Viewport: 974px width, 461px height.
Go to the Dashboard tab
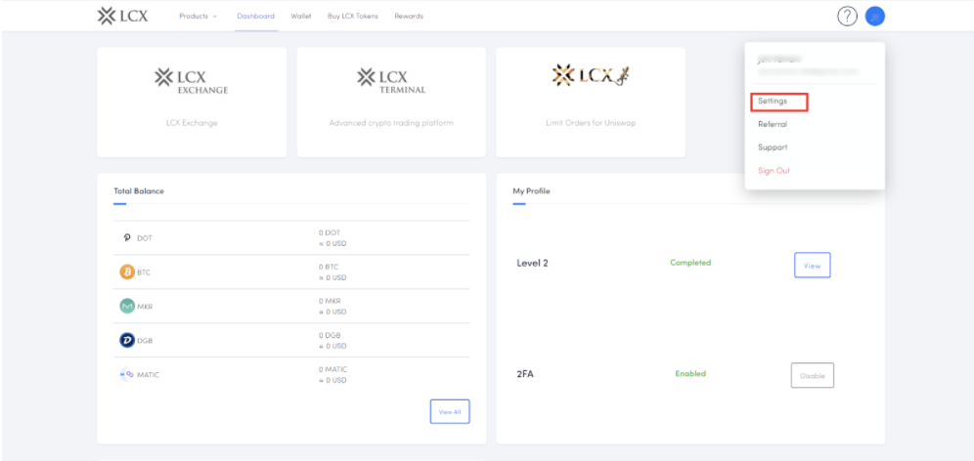click(x=256, y=17)
